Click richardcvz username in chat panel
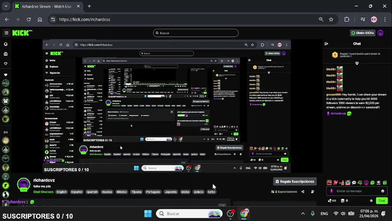 coord(338,113)
